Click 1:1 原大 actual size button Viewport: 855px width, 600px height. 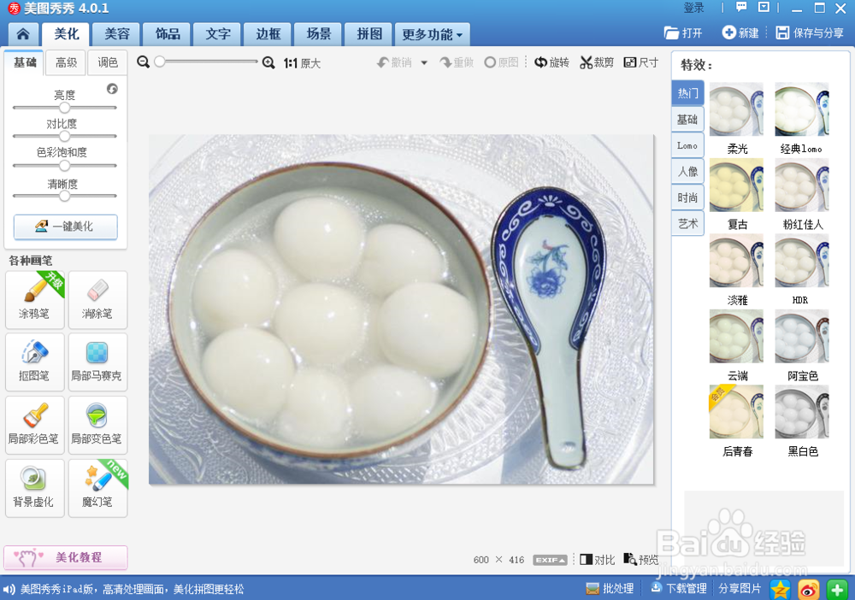coord(302,63)
